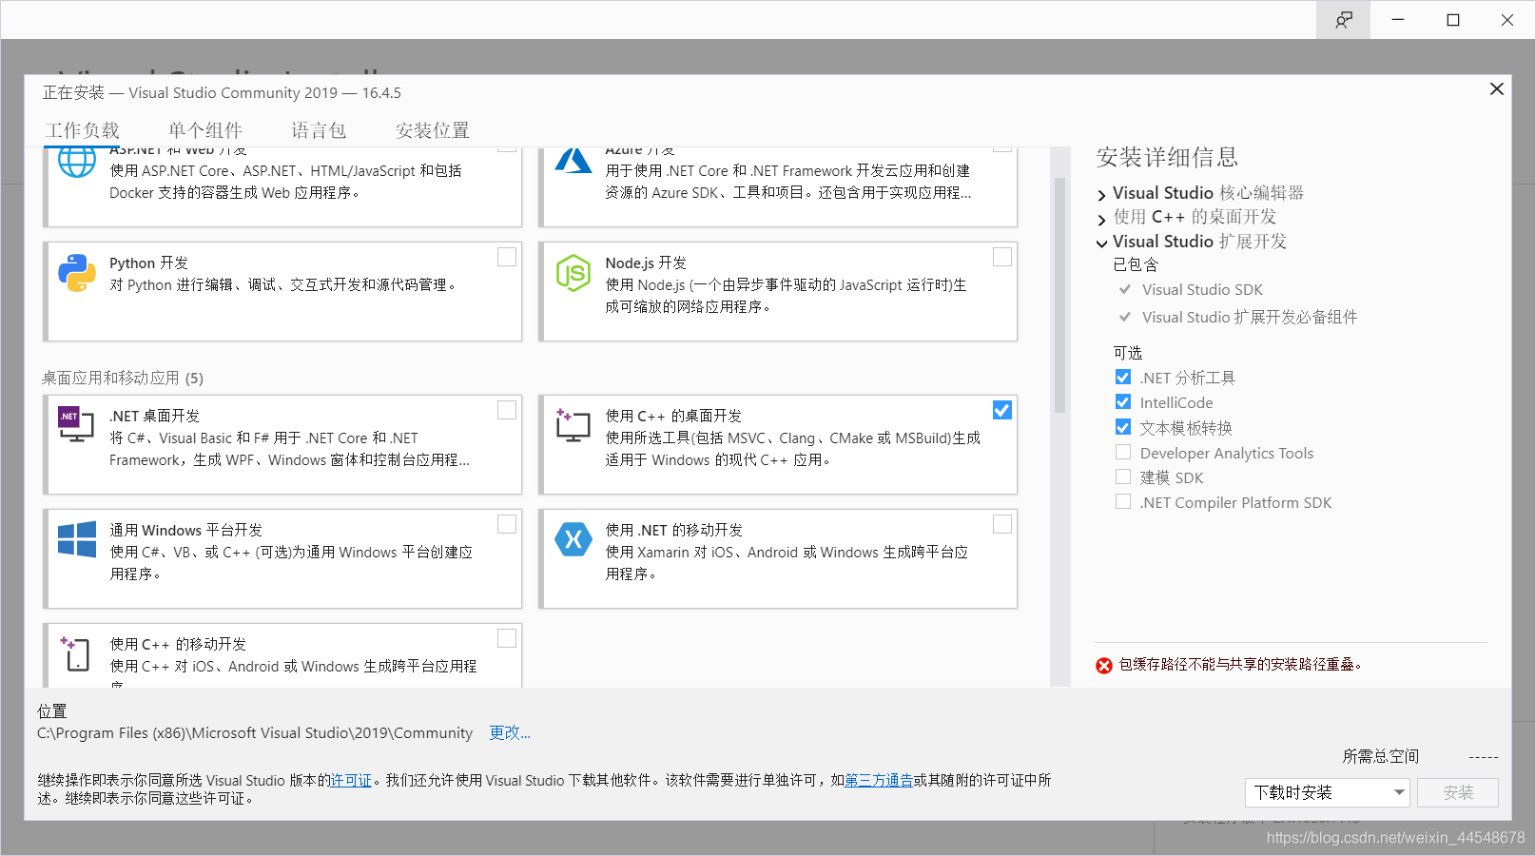
Task: Open the 下载时安装 install mode dropdown
Action: tap(1327, 792)
